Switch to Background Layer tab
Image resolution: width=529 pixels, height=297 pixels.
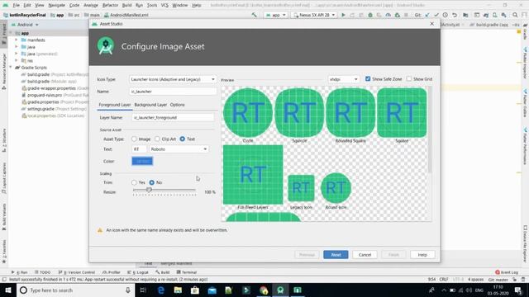pyautogui.click(x=150, y=105)
